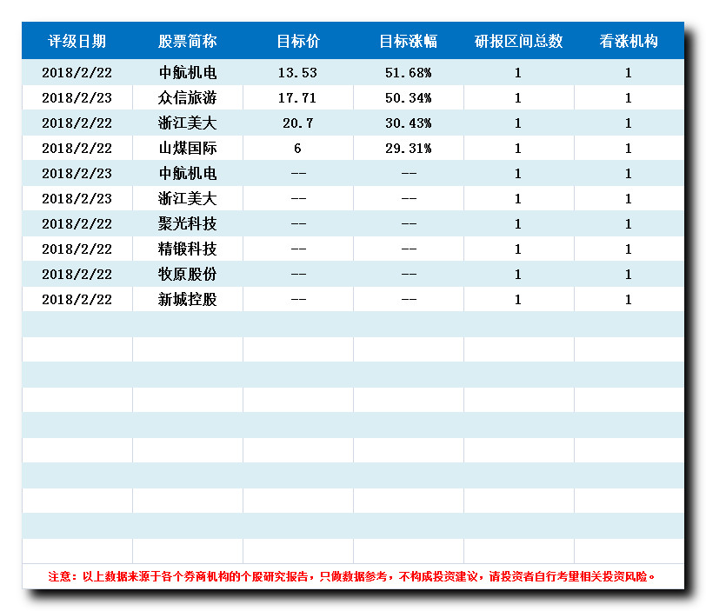The width and height of the screenshot is (706, 611).
Task: Click the 研报区间总数 column header
Action: 519,41
